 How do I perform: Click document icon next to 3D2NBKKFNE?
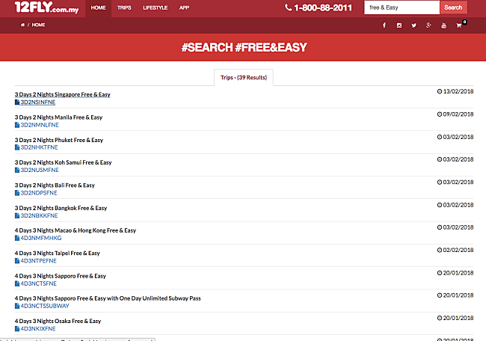(x=17, y=215)
